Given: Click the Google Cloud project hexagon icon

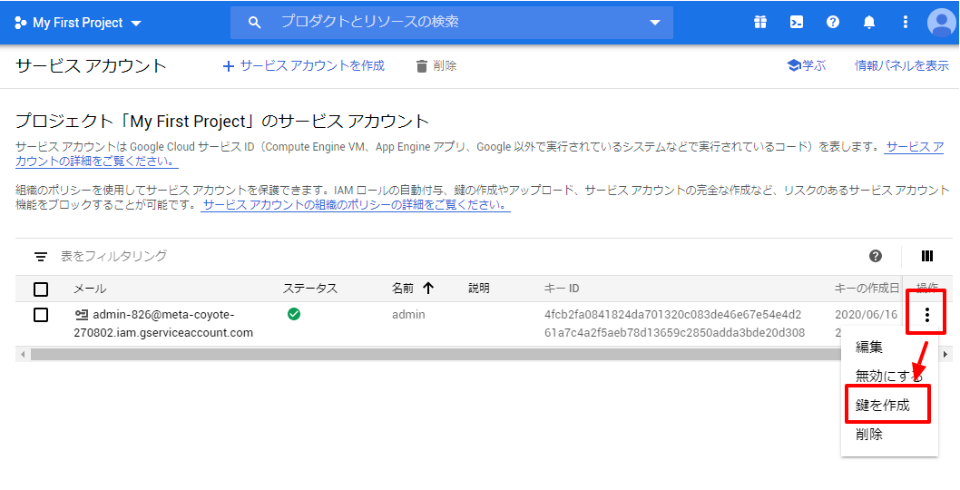Looking at the screenshot, I should (20, 23).
